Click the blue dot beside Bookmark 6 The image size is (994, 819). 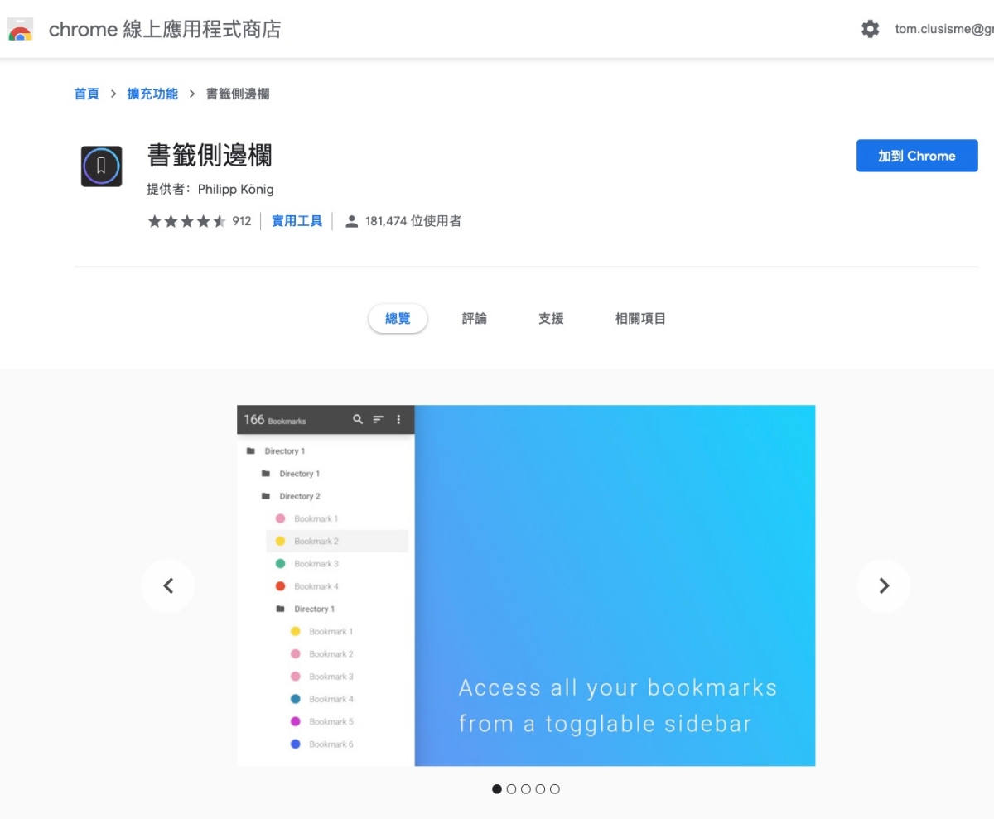(x=295, y=744)
